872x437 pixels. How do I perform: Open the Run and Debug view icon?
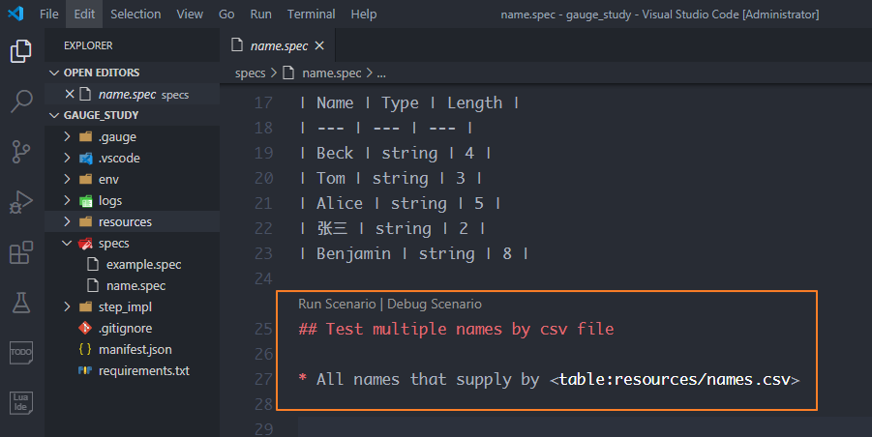21,202
